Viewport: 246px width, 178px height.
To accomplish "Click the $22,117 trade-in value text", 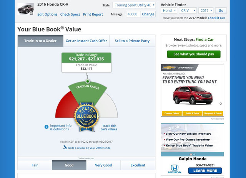I will (x=86, y=69).
